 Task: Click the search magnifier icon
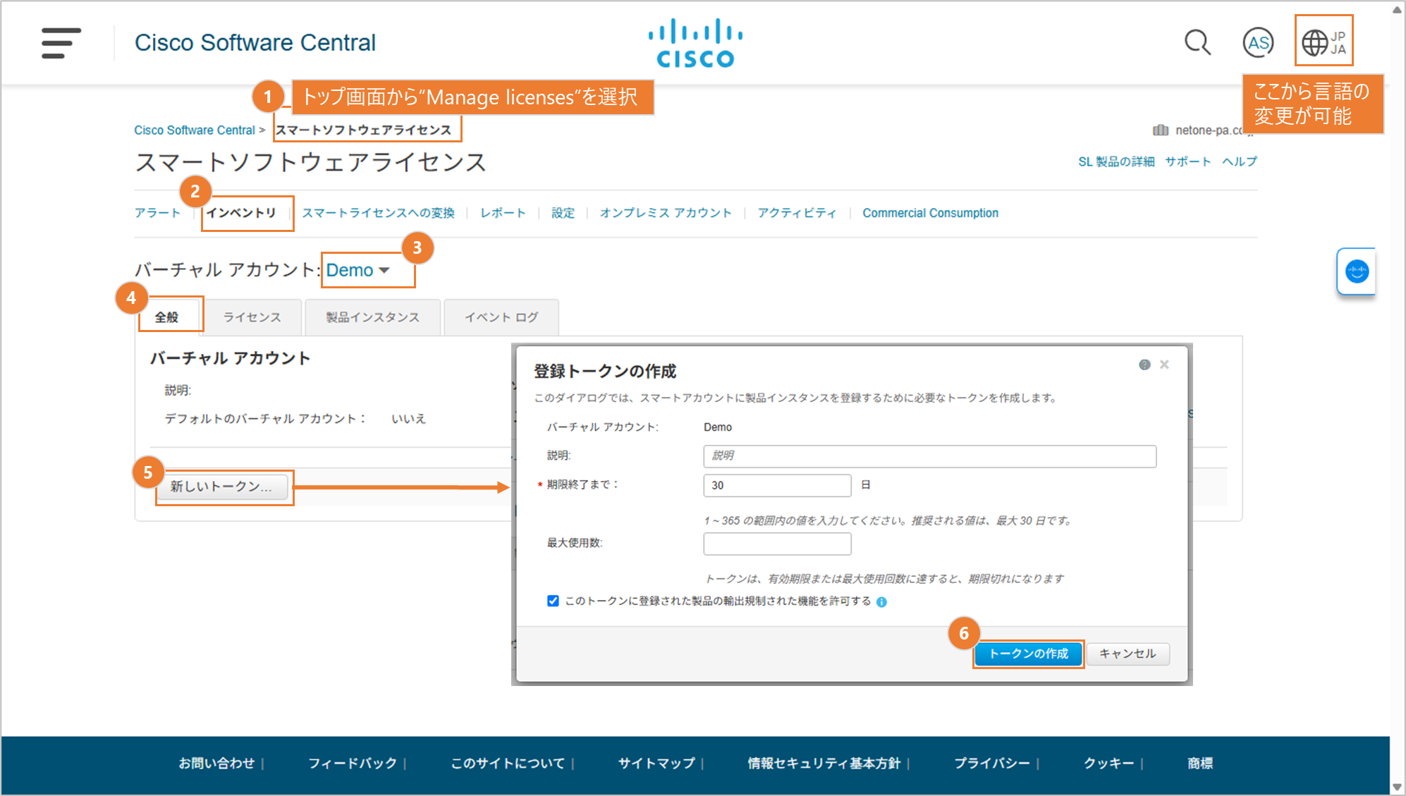tap(1197, 43)
